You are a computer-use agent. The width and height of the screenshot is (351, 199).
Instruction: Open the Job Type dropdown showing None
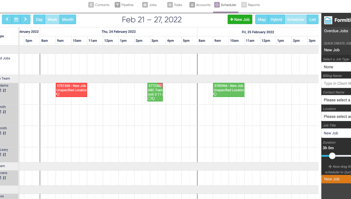tap(336, 67)
